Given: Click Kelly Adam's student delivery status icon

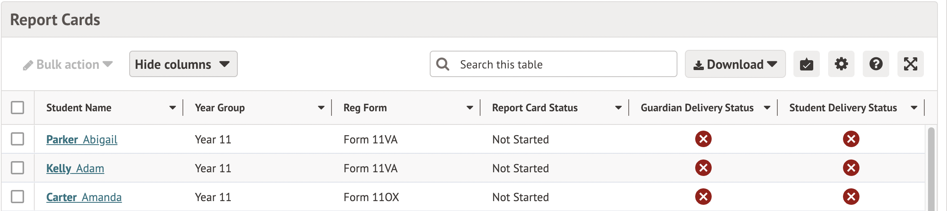Looking at the screenshot, I should (851, 168).
